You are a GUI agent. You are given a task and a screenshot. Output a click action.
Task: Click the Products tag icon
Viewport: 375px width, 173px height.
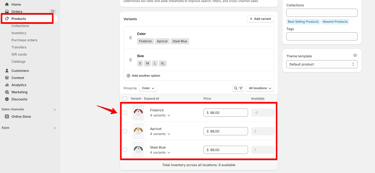(7, 19)
